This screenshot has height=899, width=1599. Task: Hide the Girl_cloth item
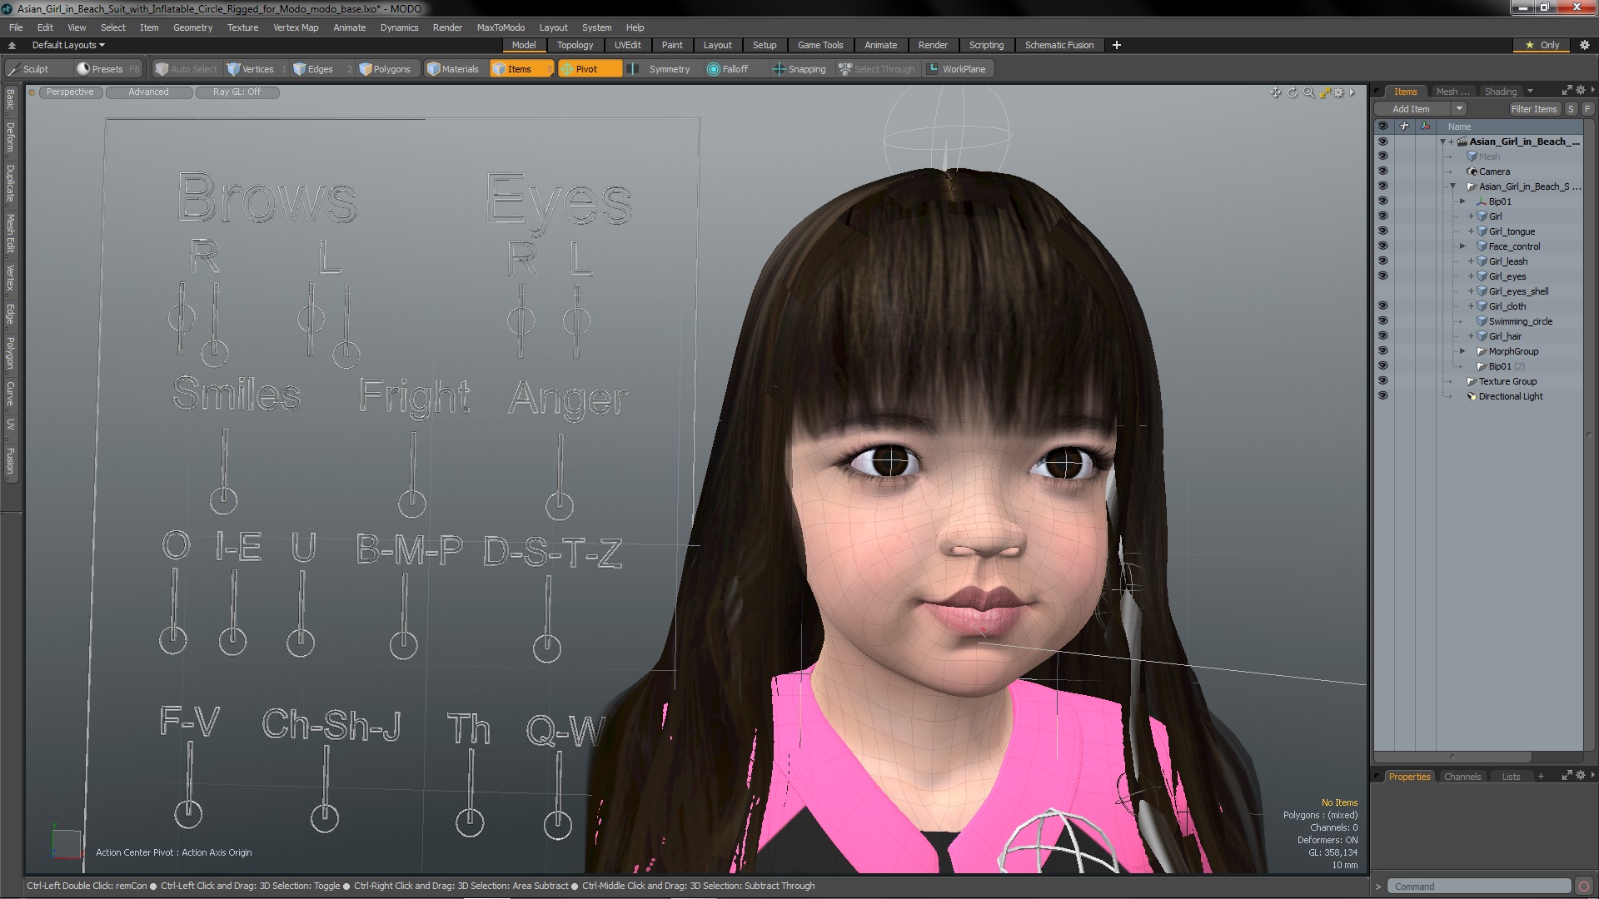1382,306
